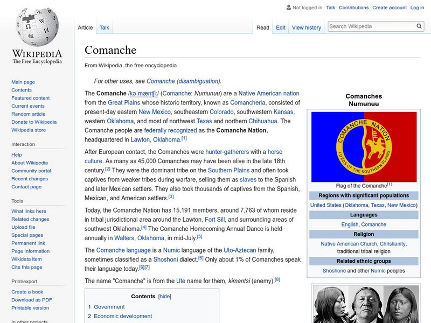Go to Main page in sidebar

[x=23, y=82]
